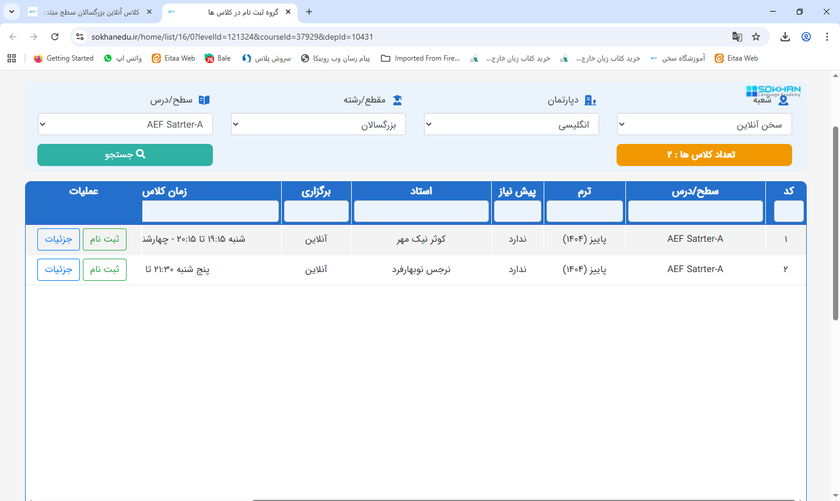Open the شعبه dropdown showing سخن آنلاین
Viewport: 840px width, 501px height.
(704, 124)
